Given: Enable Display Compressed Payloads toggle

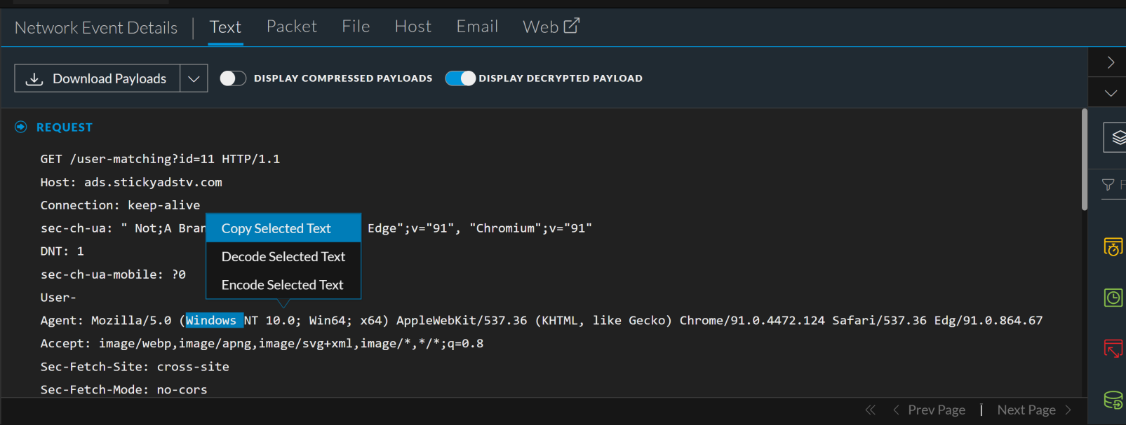Looking at the screenshot, I should (233, 78).
